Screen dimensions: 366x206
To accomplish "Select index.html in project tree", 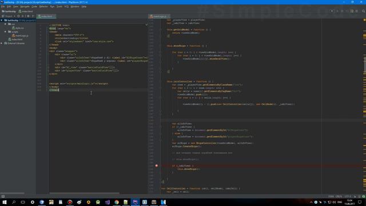I will coord(15,39).
